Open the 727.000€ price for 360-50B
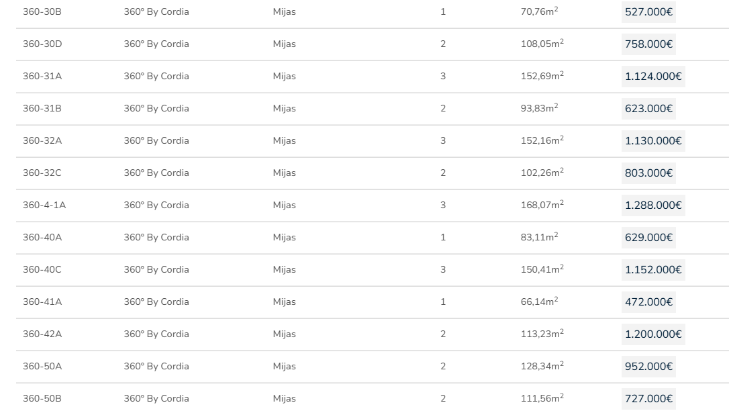This screenshot has height=413, width=729. (x=648, y=399)
